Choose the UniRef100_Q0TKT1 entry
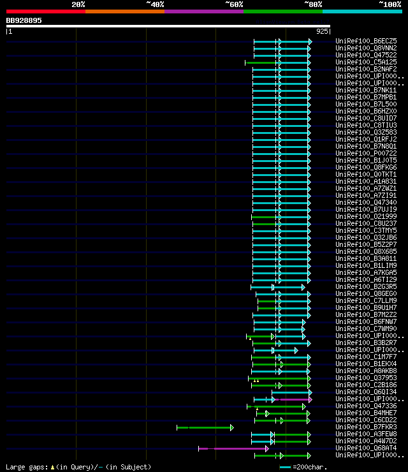Viewport: 408px width, 472px height. pos(366,174)
